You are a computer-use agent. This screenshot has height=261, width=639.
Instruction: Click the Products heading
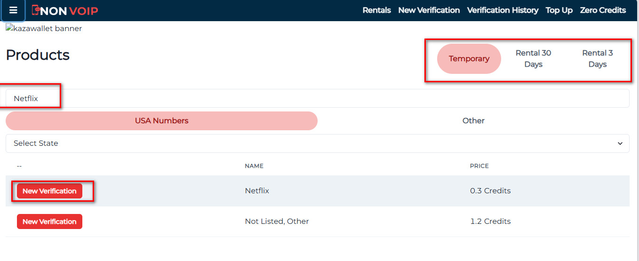pos(38,55)
